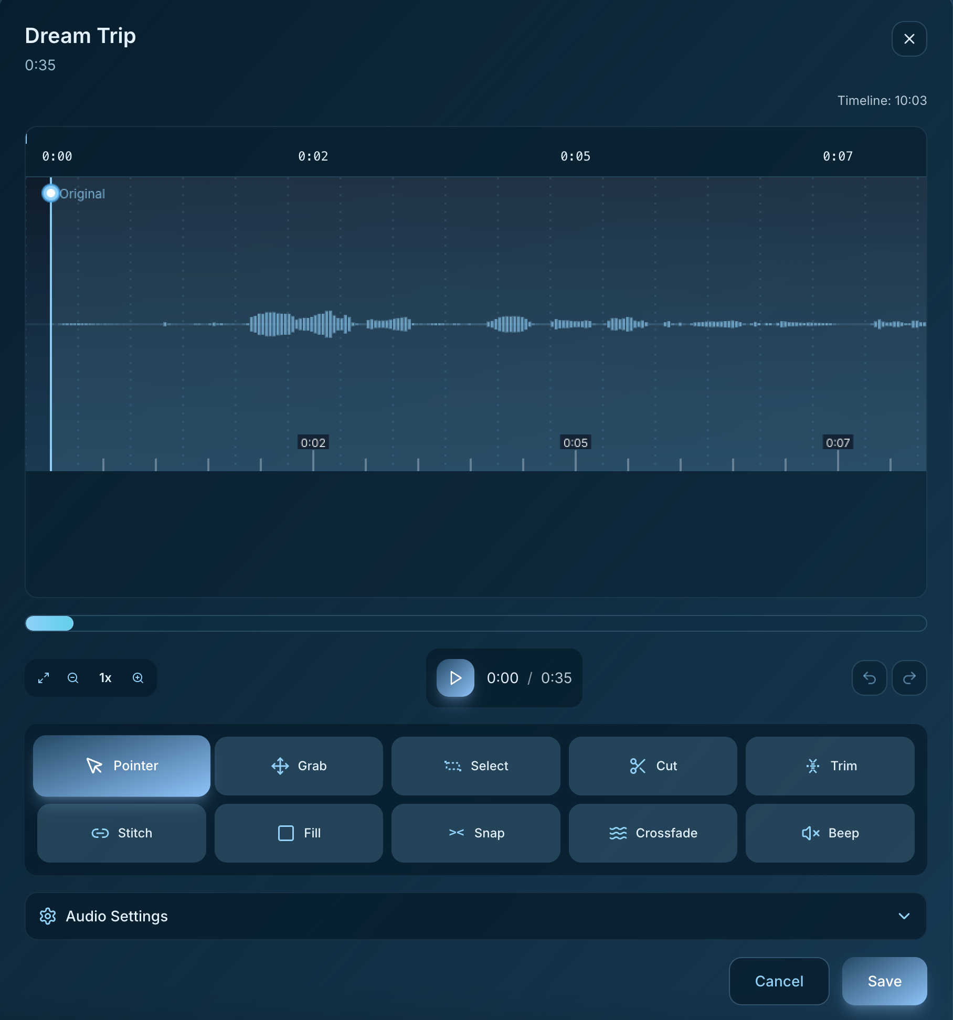Image resolution: width=953 pixels, height=1020 pixels.
Task: Select the Stitch tool
Action: click(x=122, y=833)
